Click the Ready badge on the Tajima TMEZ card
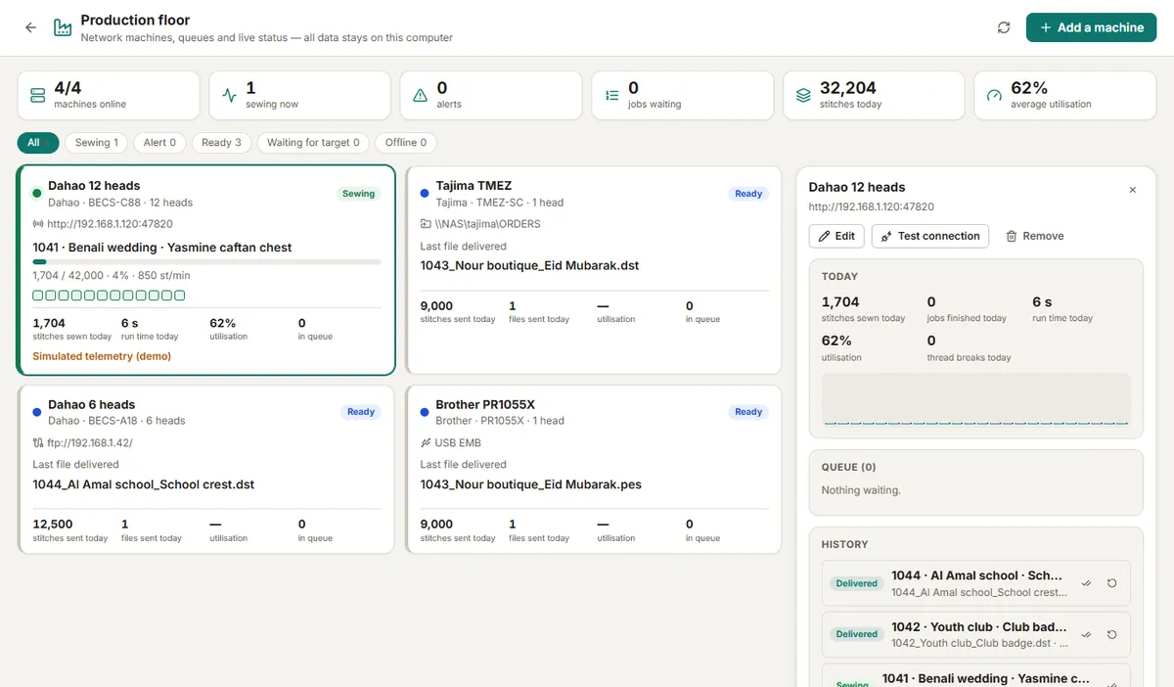Viewport: 1174px width, 687px height. click(748, 194)
